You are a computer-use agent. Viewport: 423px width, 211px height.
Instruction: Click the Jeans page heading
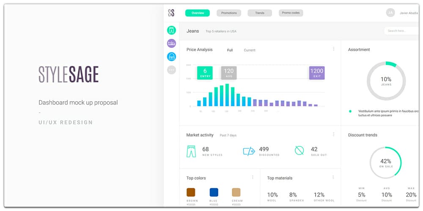[192, 31]
